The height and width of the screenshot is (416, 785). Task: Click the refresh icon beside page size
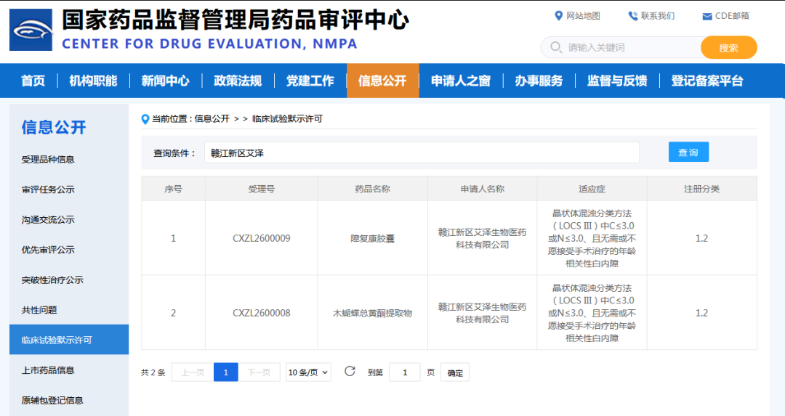[x=350, y=372]
